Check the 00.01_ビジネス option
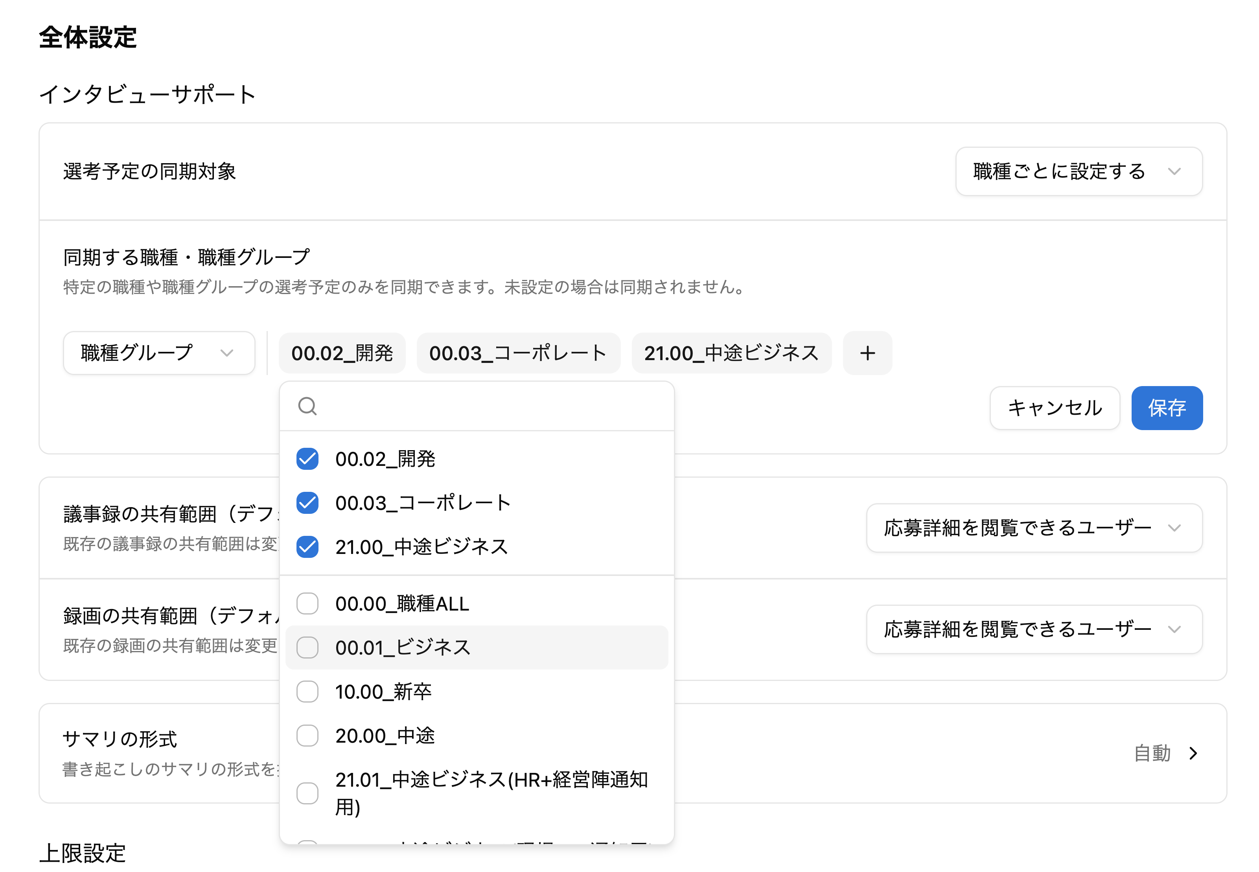This screenshot has width=1259, height=872. click(307, 648)
